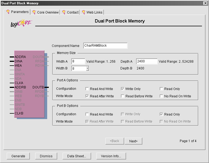The image size is (209, 163).
Task: Open the Width B dropdown arrow
Action: click(x=88, y=68)
